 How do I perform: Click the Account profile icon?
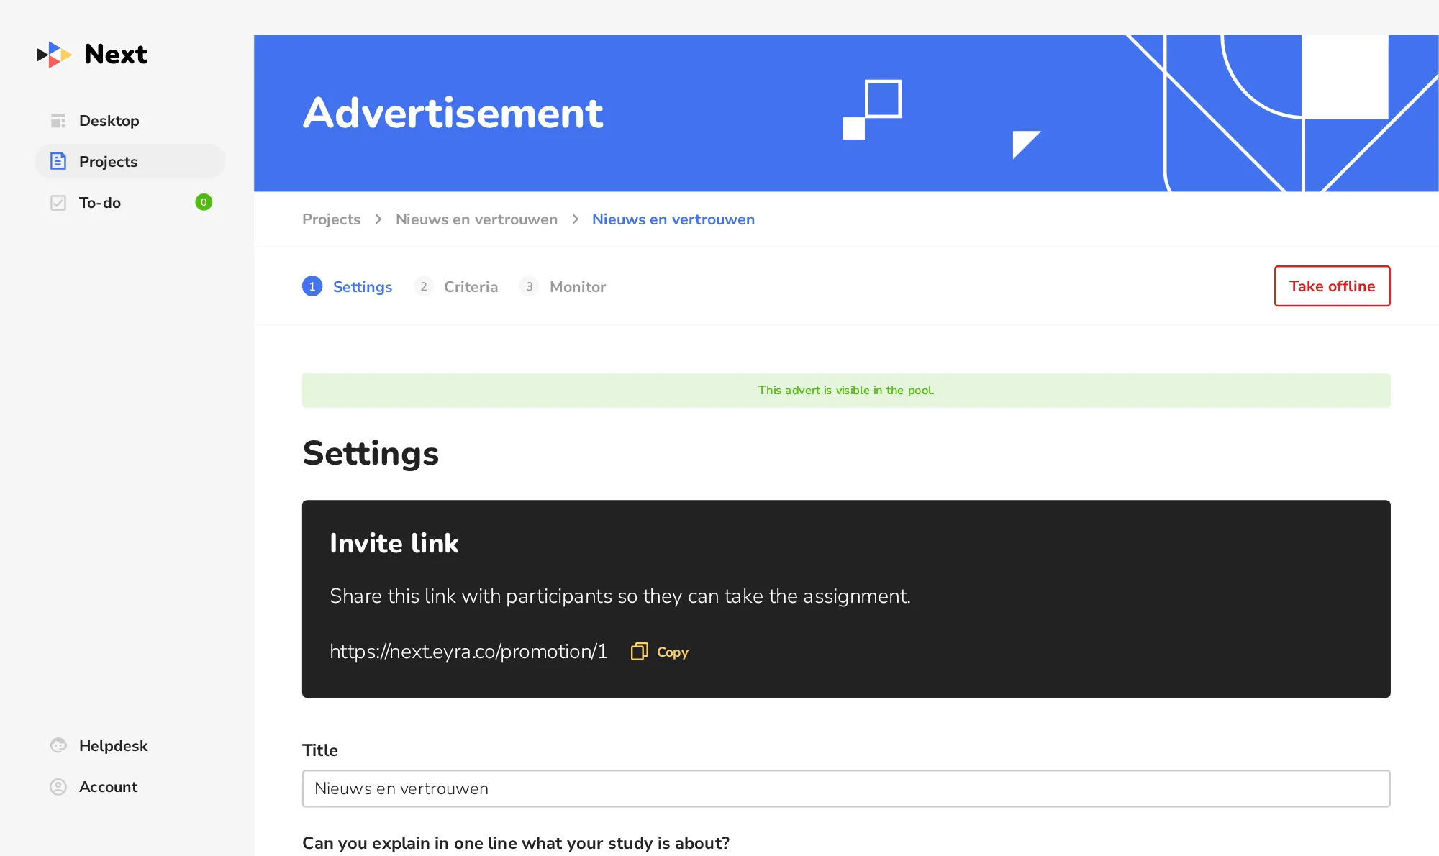[58, 787]
